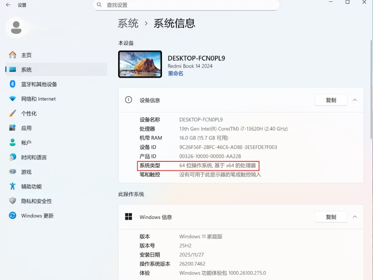Select 游戏 in the sidebar
Image resolution: width=373 pixels, height=280 pixels.
(56, 172)
